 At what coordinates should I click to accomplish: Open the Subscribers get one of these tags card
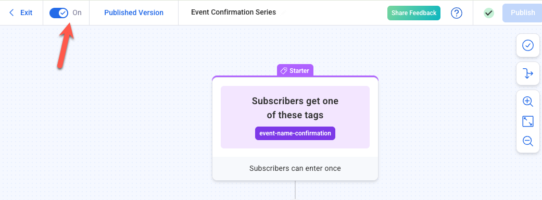pyautogui.click(x=295, y=117)
